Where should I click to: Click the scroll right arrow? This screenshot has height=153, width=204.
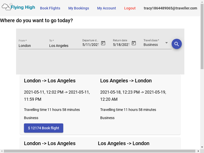pyautogui.click(x=198, y=151)
